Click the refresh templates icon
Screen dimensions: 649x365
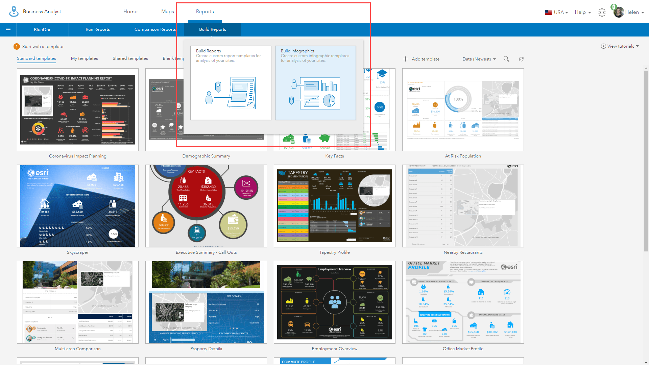pyautogui.click(x=521, y=59)
